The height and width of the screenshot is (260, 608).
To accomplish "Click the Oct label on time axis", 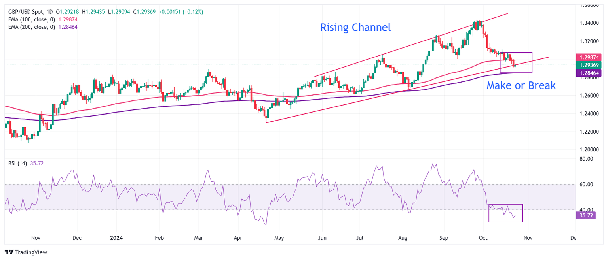I will pyautogui.click(x=483, y=238).
